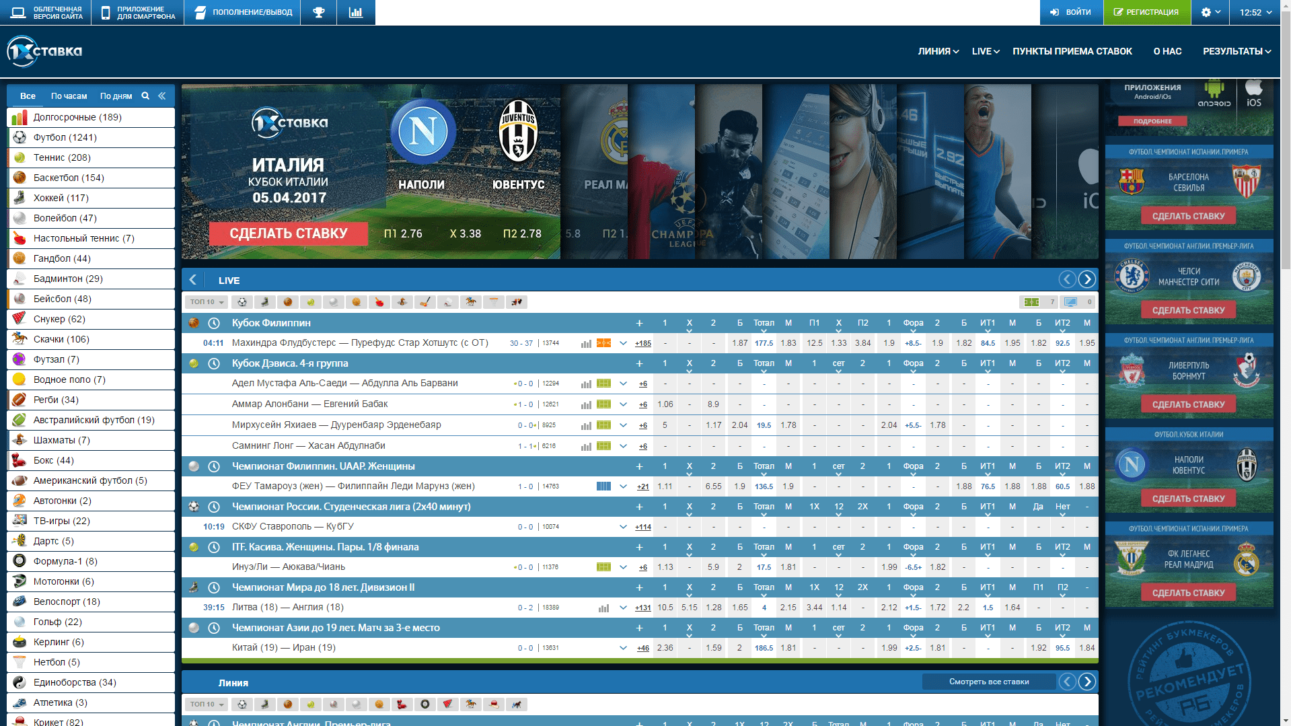Expand the ЛИНИЯ navigation menu
Screen dimensions: 1291x726
(x=938, y=51)
